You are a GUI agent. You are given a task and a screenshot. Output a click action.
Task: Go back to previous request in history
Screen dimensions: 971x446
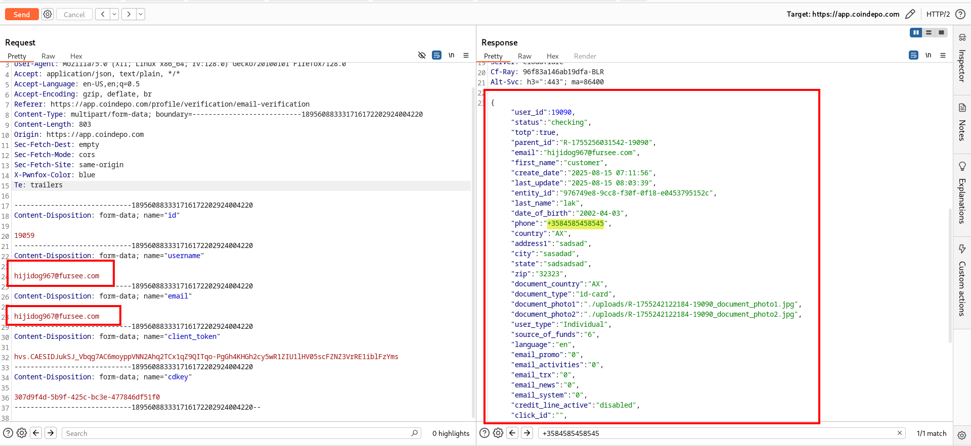click(x=103, y=14)
